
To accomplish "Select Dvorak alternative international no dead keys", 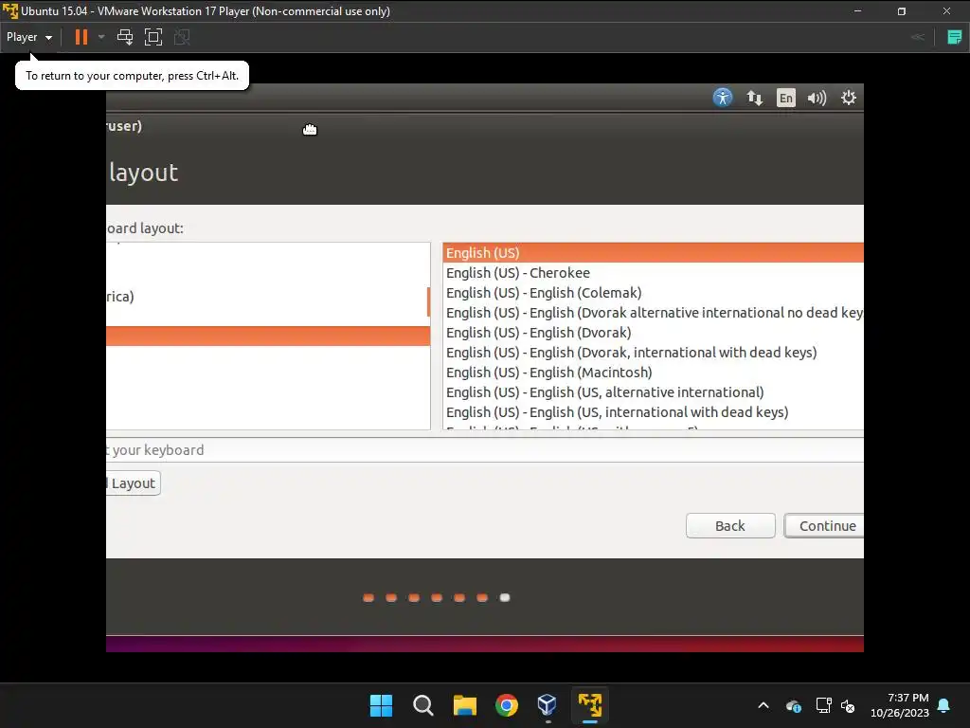I will pos(654,313).
